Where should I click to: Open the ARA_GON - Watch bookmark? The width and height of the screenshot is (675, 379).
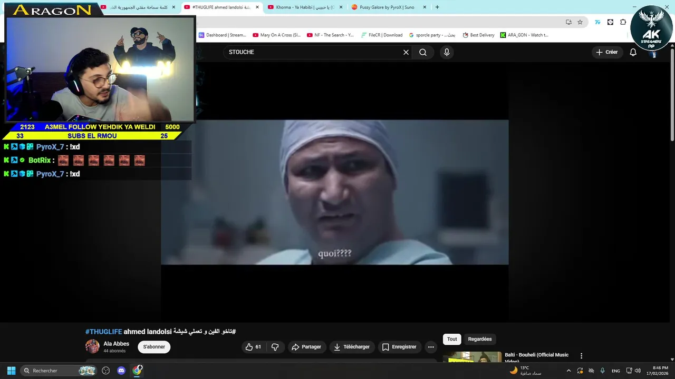coord(524,35)
